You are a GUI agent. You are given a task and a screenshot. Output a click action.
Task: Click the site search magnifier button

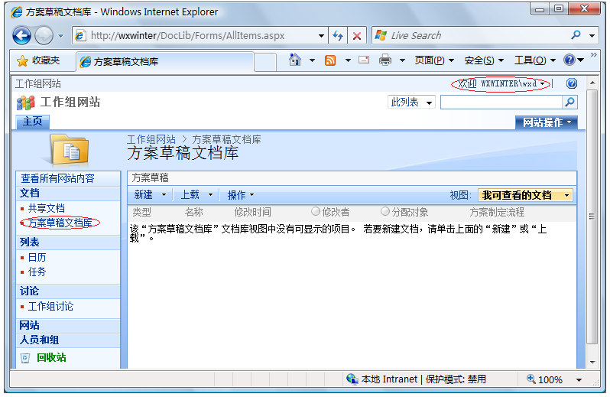[569, 103]
